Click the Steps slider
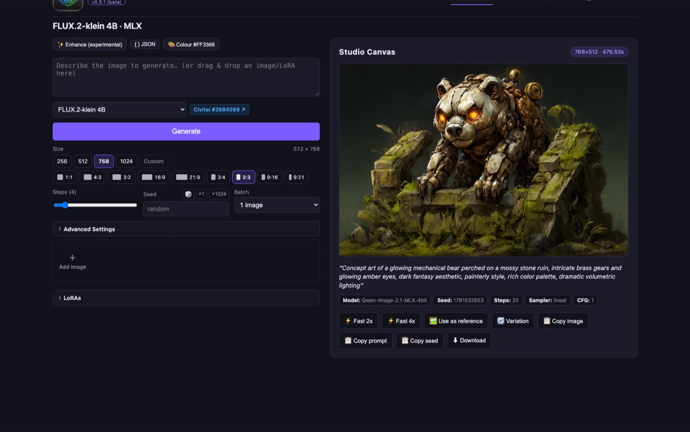 click(x=95, y=205)
